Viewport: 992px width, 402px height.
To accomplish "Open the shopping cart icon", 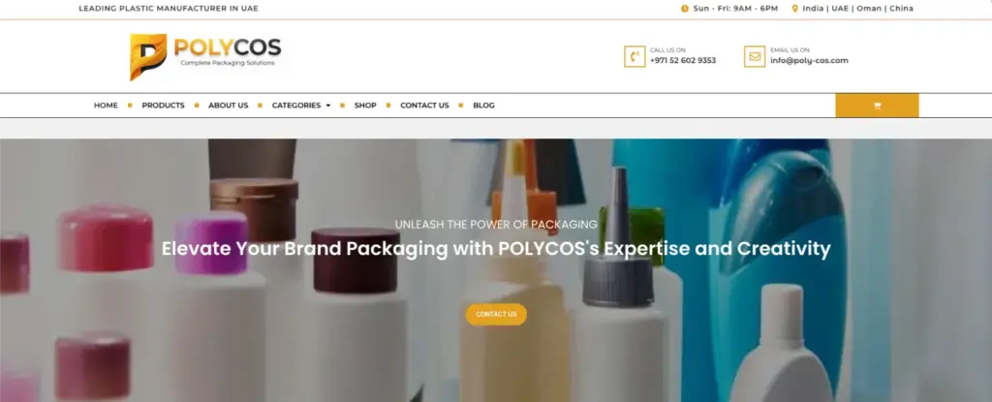I will [x=877, y=106].
